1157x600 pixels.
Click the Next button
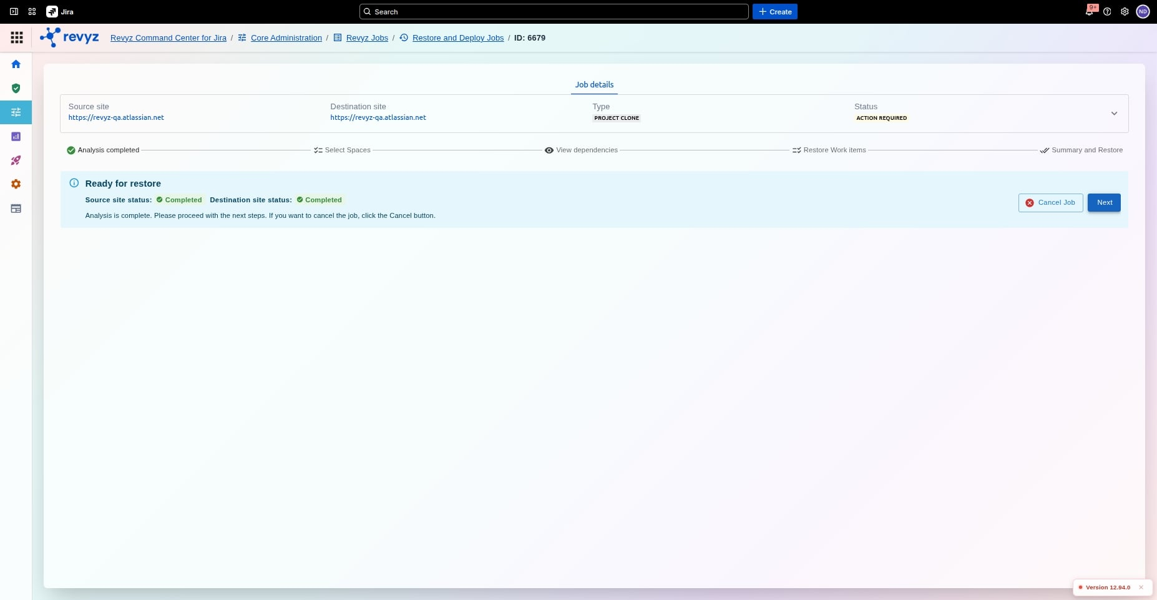1104,202
